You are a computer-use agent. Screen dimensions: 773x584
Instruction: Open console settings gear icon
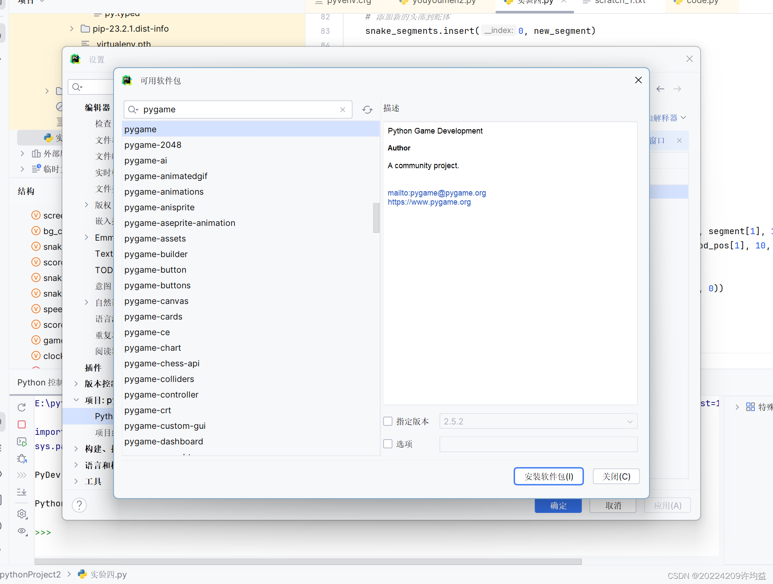click(x=22, y=514)
